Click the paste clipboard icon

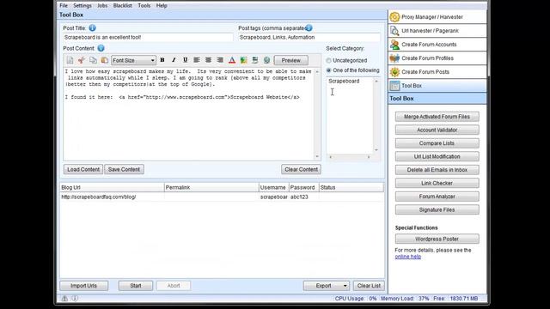pos(105,60)
